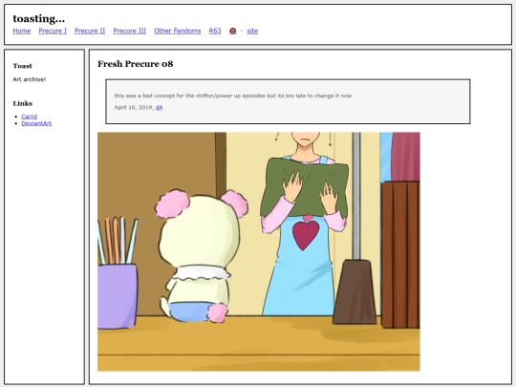This screenshot has height=387, width=516.
Task: Click the April 10, 2019 date text
Action: click(x=134, y=108)
